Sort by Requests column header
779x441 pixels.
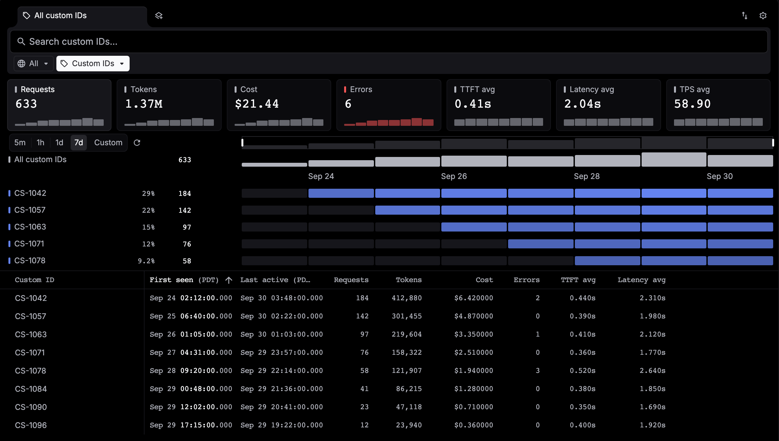click(x=351, y=280)
